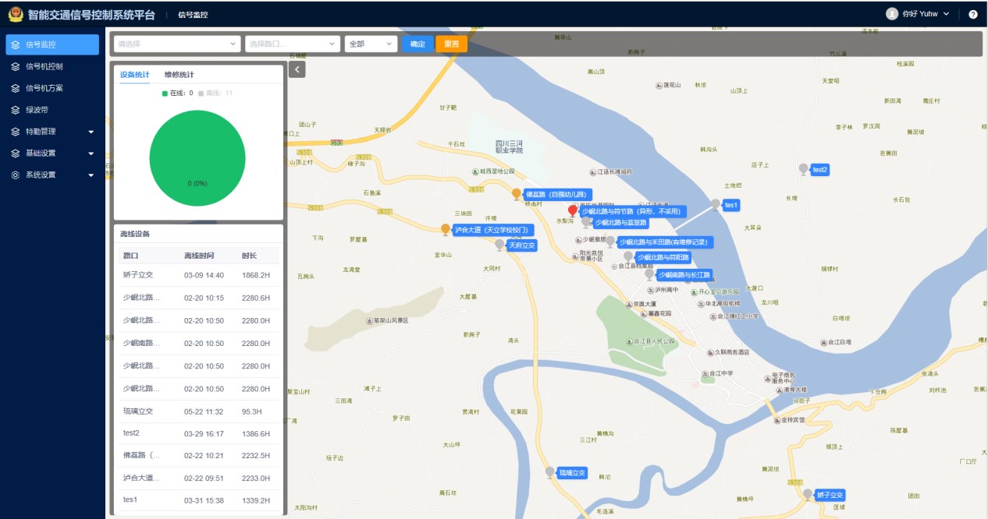Collapse the statistics panel with the arrow button
988x519 pixels.
point(297,69)
